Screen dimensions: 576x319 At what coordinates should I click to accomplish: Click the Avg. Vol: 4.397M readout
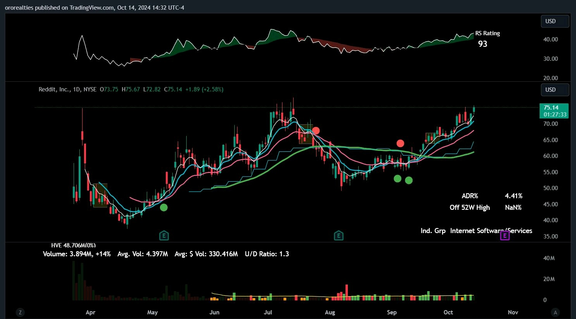[x=143, y=254]
